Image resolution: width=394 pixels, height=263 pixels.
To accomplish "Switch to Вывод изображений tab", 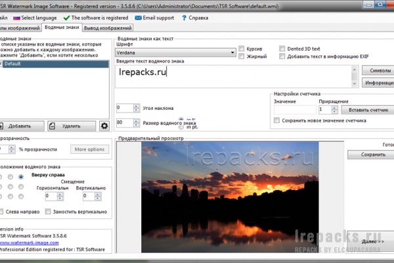I will (x=108, y=28).
